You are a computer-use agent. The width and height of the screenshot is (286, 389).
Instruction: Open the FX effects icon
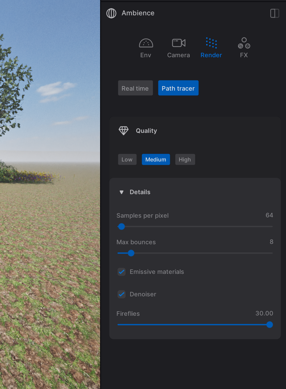(244, 43)
